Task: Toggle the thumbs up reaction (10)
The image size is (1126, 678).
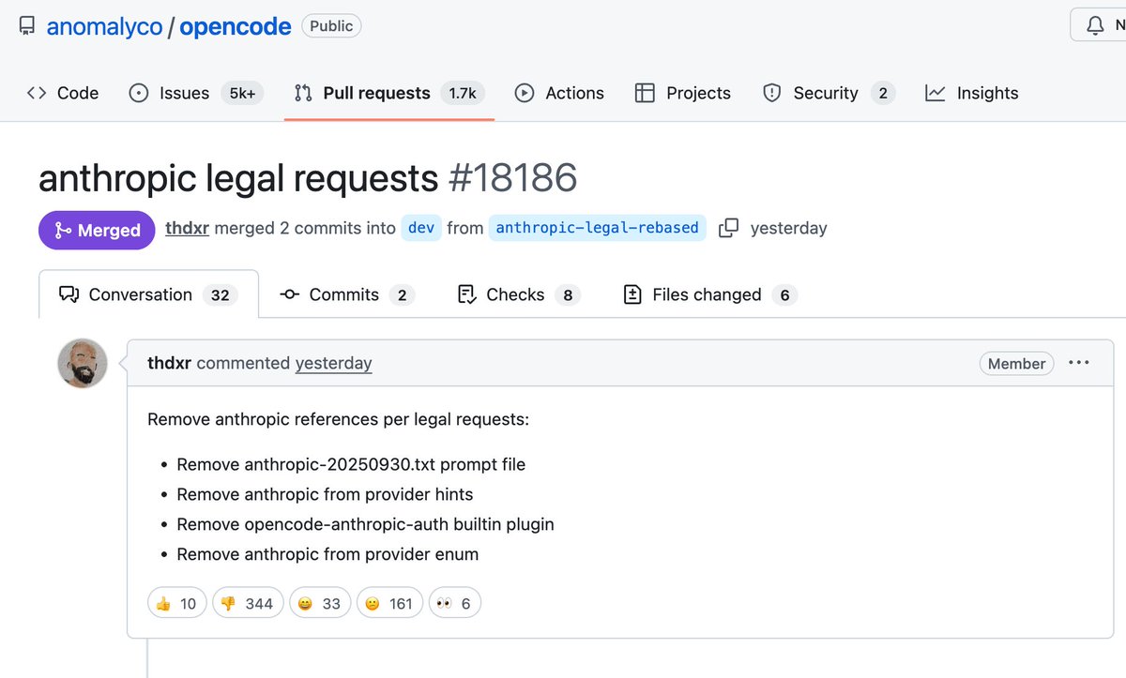Action: pyautogui.click(x=177, y=603)
